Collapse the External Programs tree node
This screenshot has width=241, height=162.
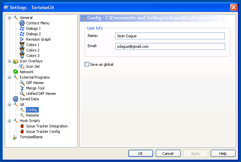click(x=9, y=77)
